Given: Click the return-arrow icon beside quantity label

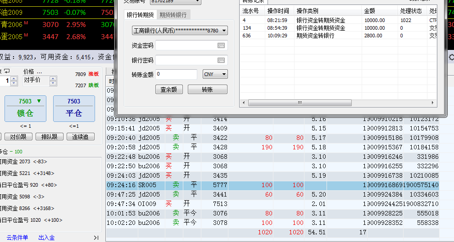Looking at the screenshot, I should [7, 71].
